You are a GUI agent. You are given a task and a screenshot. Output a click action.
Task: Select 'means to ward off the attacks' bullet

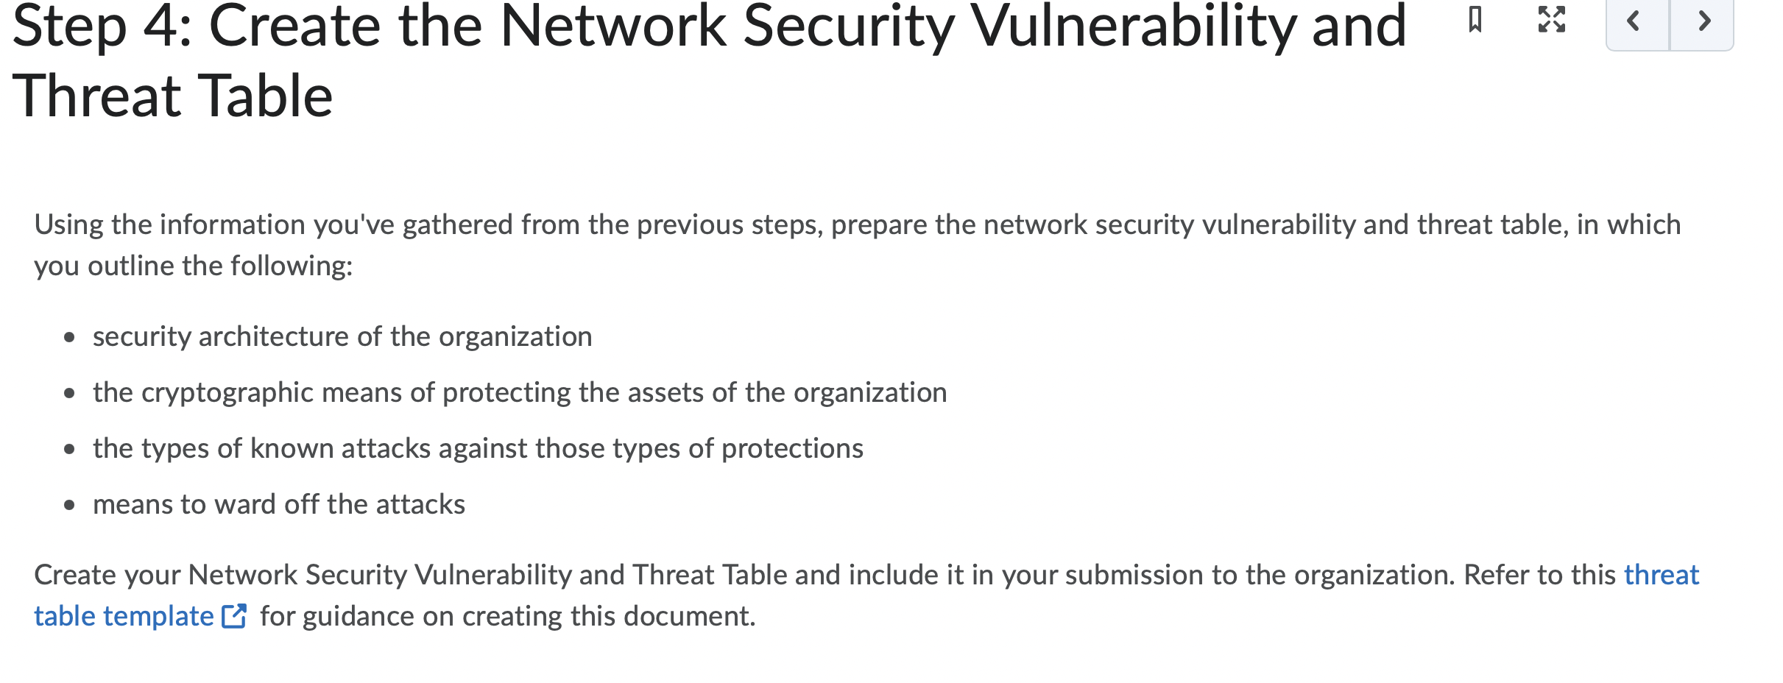[279, 504]
